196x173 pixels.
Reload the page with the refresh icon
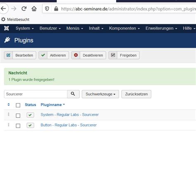click(24, 9)
